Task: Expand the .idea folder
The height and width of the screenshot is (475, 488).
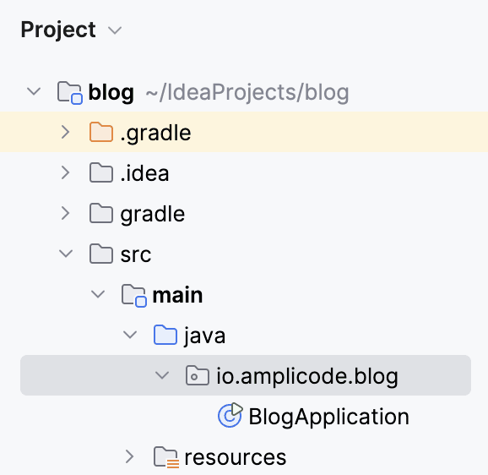Action: (65, 172)
